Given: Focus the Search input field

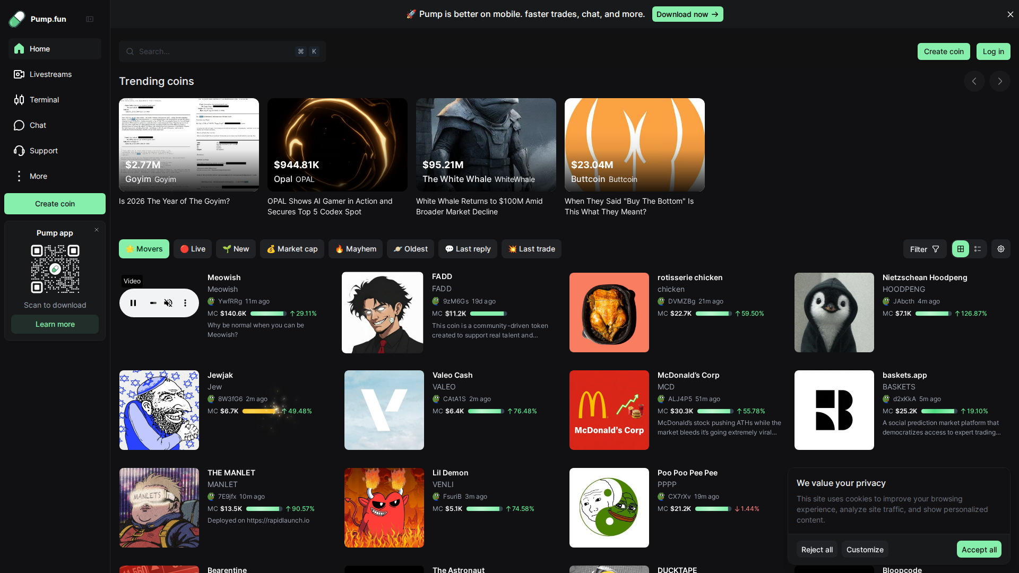Looking at the screenshot, I should (215, 51).
